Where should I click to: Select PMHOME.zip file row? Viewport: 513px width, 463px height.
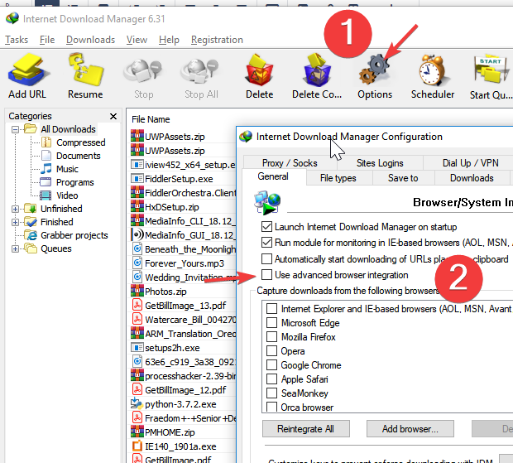click(x=183, y=432)
